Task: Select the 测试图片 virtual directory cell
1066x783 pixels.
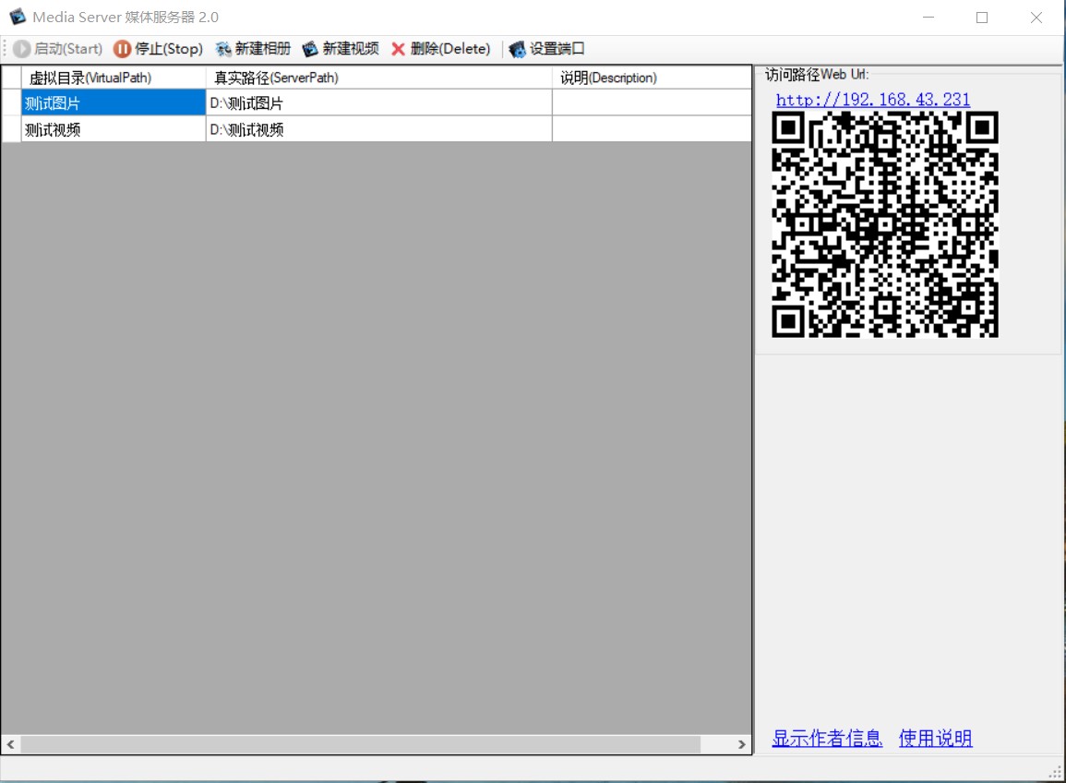Action: pyautogui.click(x=113, y=103)
